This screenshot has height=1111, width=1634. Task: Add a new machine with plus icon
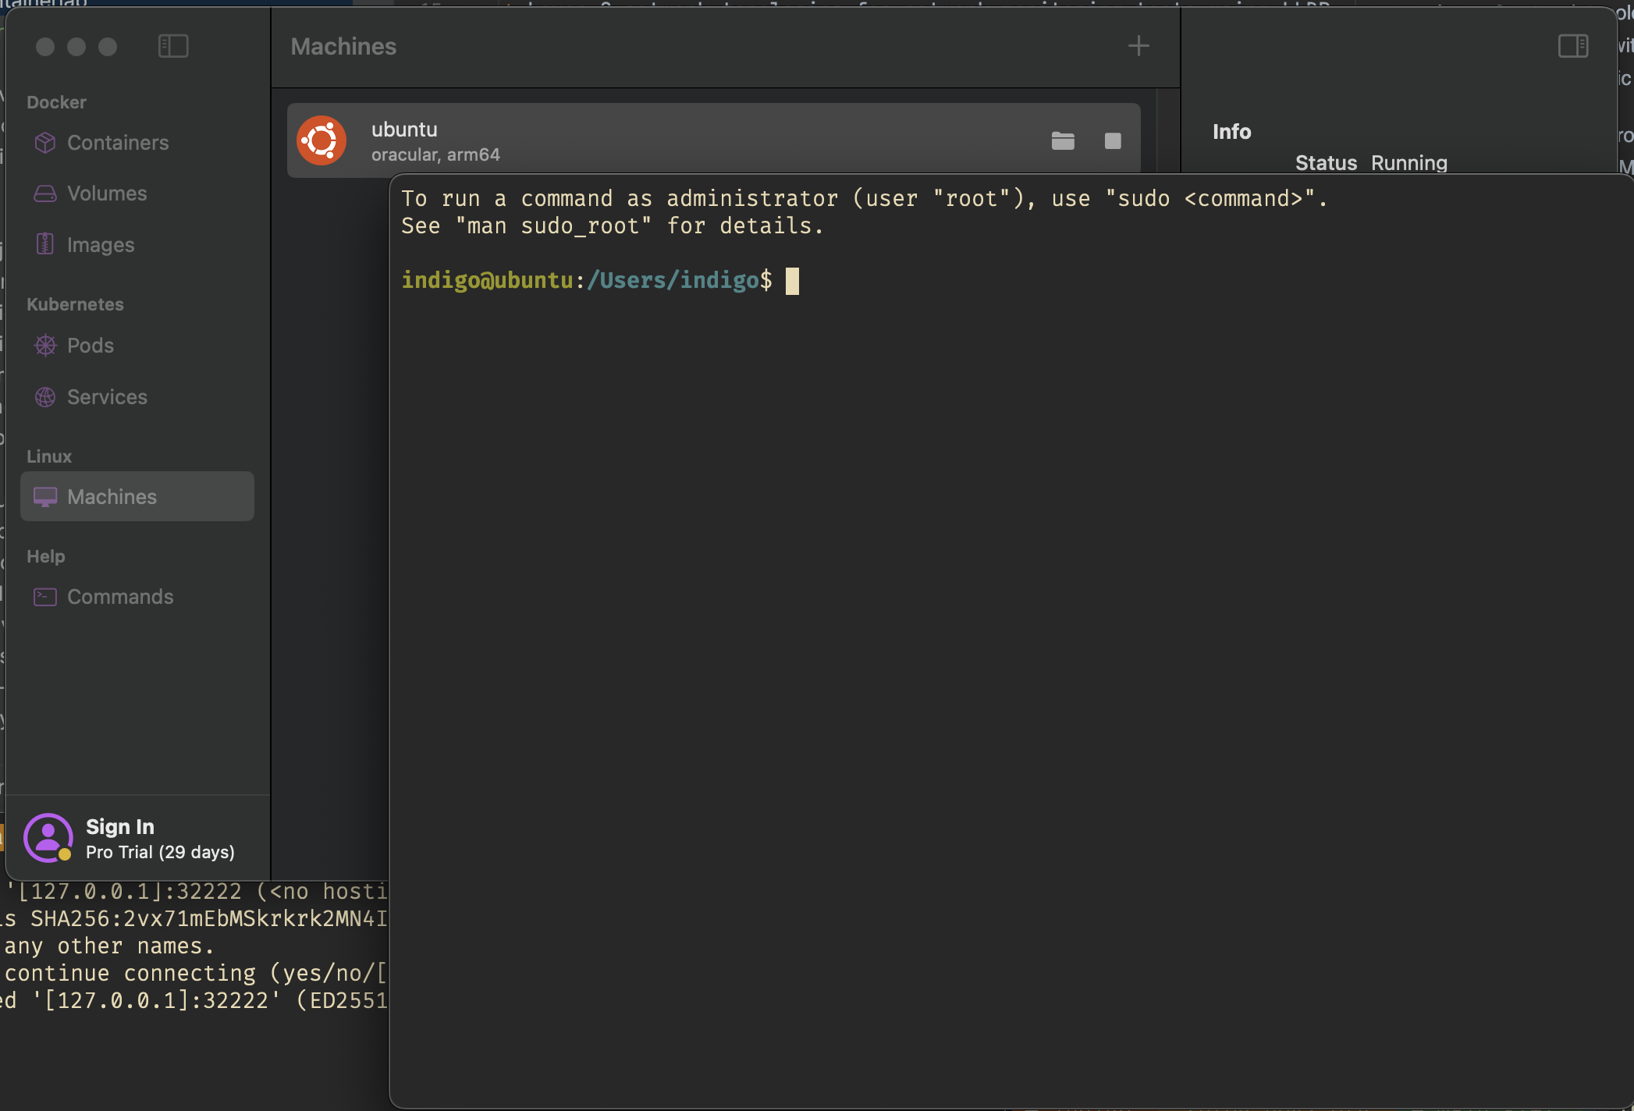1138,46
